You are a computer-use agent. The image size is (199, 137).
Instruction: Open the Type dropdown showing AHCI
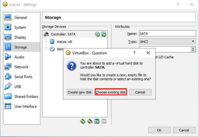click(x=167, y=42)
